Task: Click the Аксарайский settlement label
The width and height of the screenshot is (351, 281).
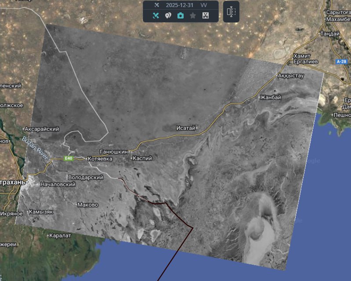Action: pyautogui.click(x=42, y=129)
